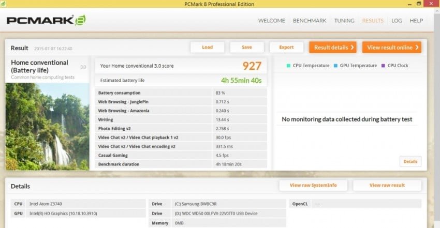Click the PCMark 8 logo
The width and height of the screenshot is (440, 228).
[x=46, y=21]
